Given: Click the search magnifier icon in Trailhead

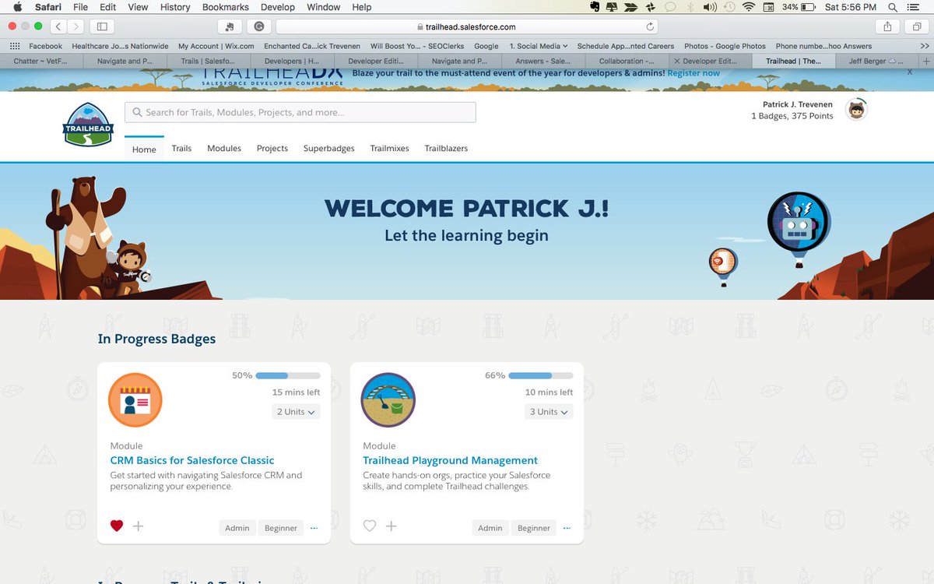Looking at the screenshot, I should pyautogui.click(x=137, y=112).
